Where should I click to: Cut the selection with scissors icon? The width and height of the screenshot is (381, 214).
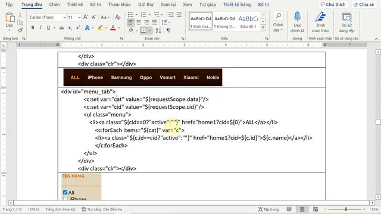click(20, 15)
